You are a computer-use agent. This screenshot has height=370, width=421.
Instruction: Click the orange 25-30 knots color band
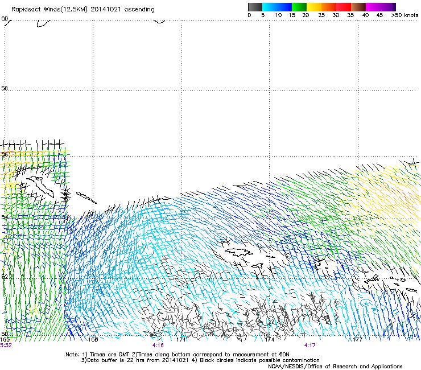tap(329, 7)
